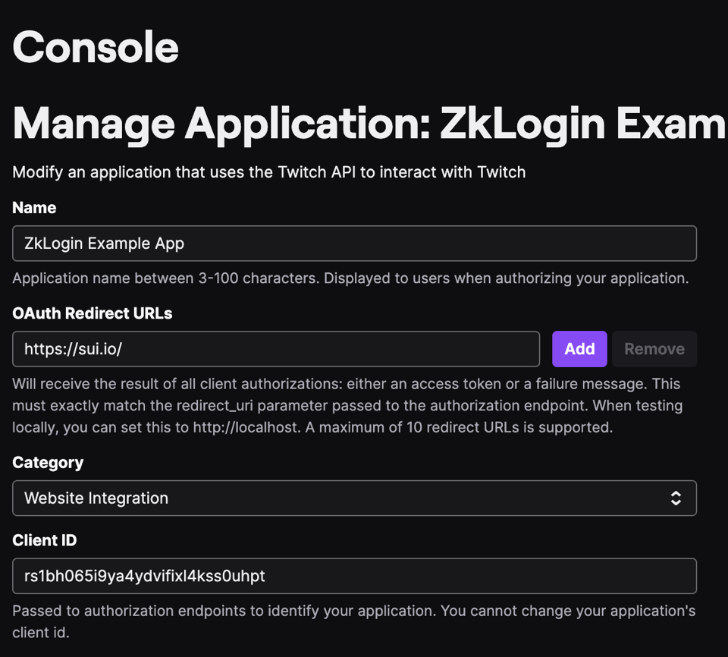Click the Category label
Screen dimensions: 728x657
48,463
